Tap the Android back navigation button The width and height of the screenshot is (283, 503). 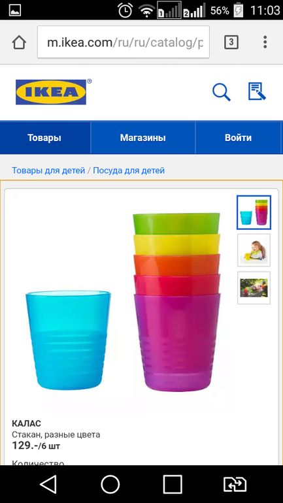(48, 484)
